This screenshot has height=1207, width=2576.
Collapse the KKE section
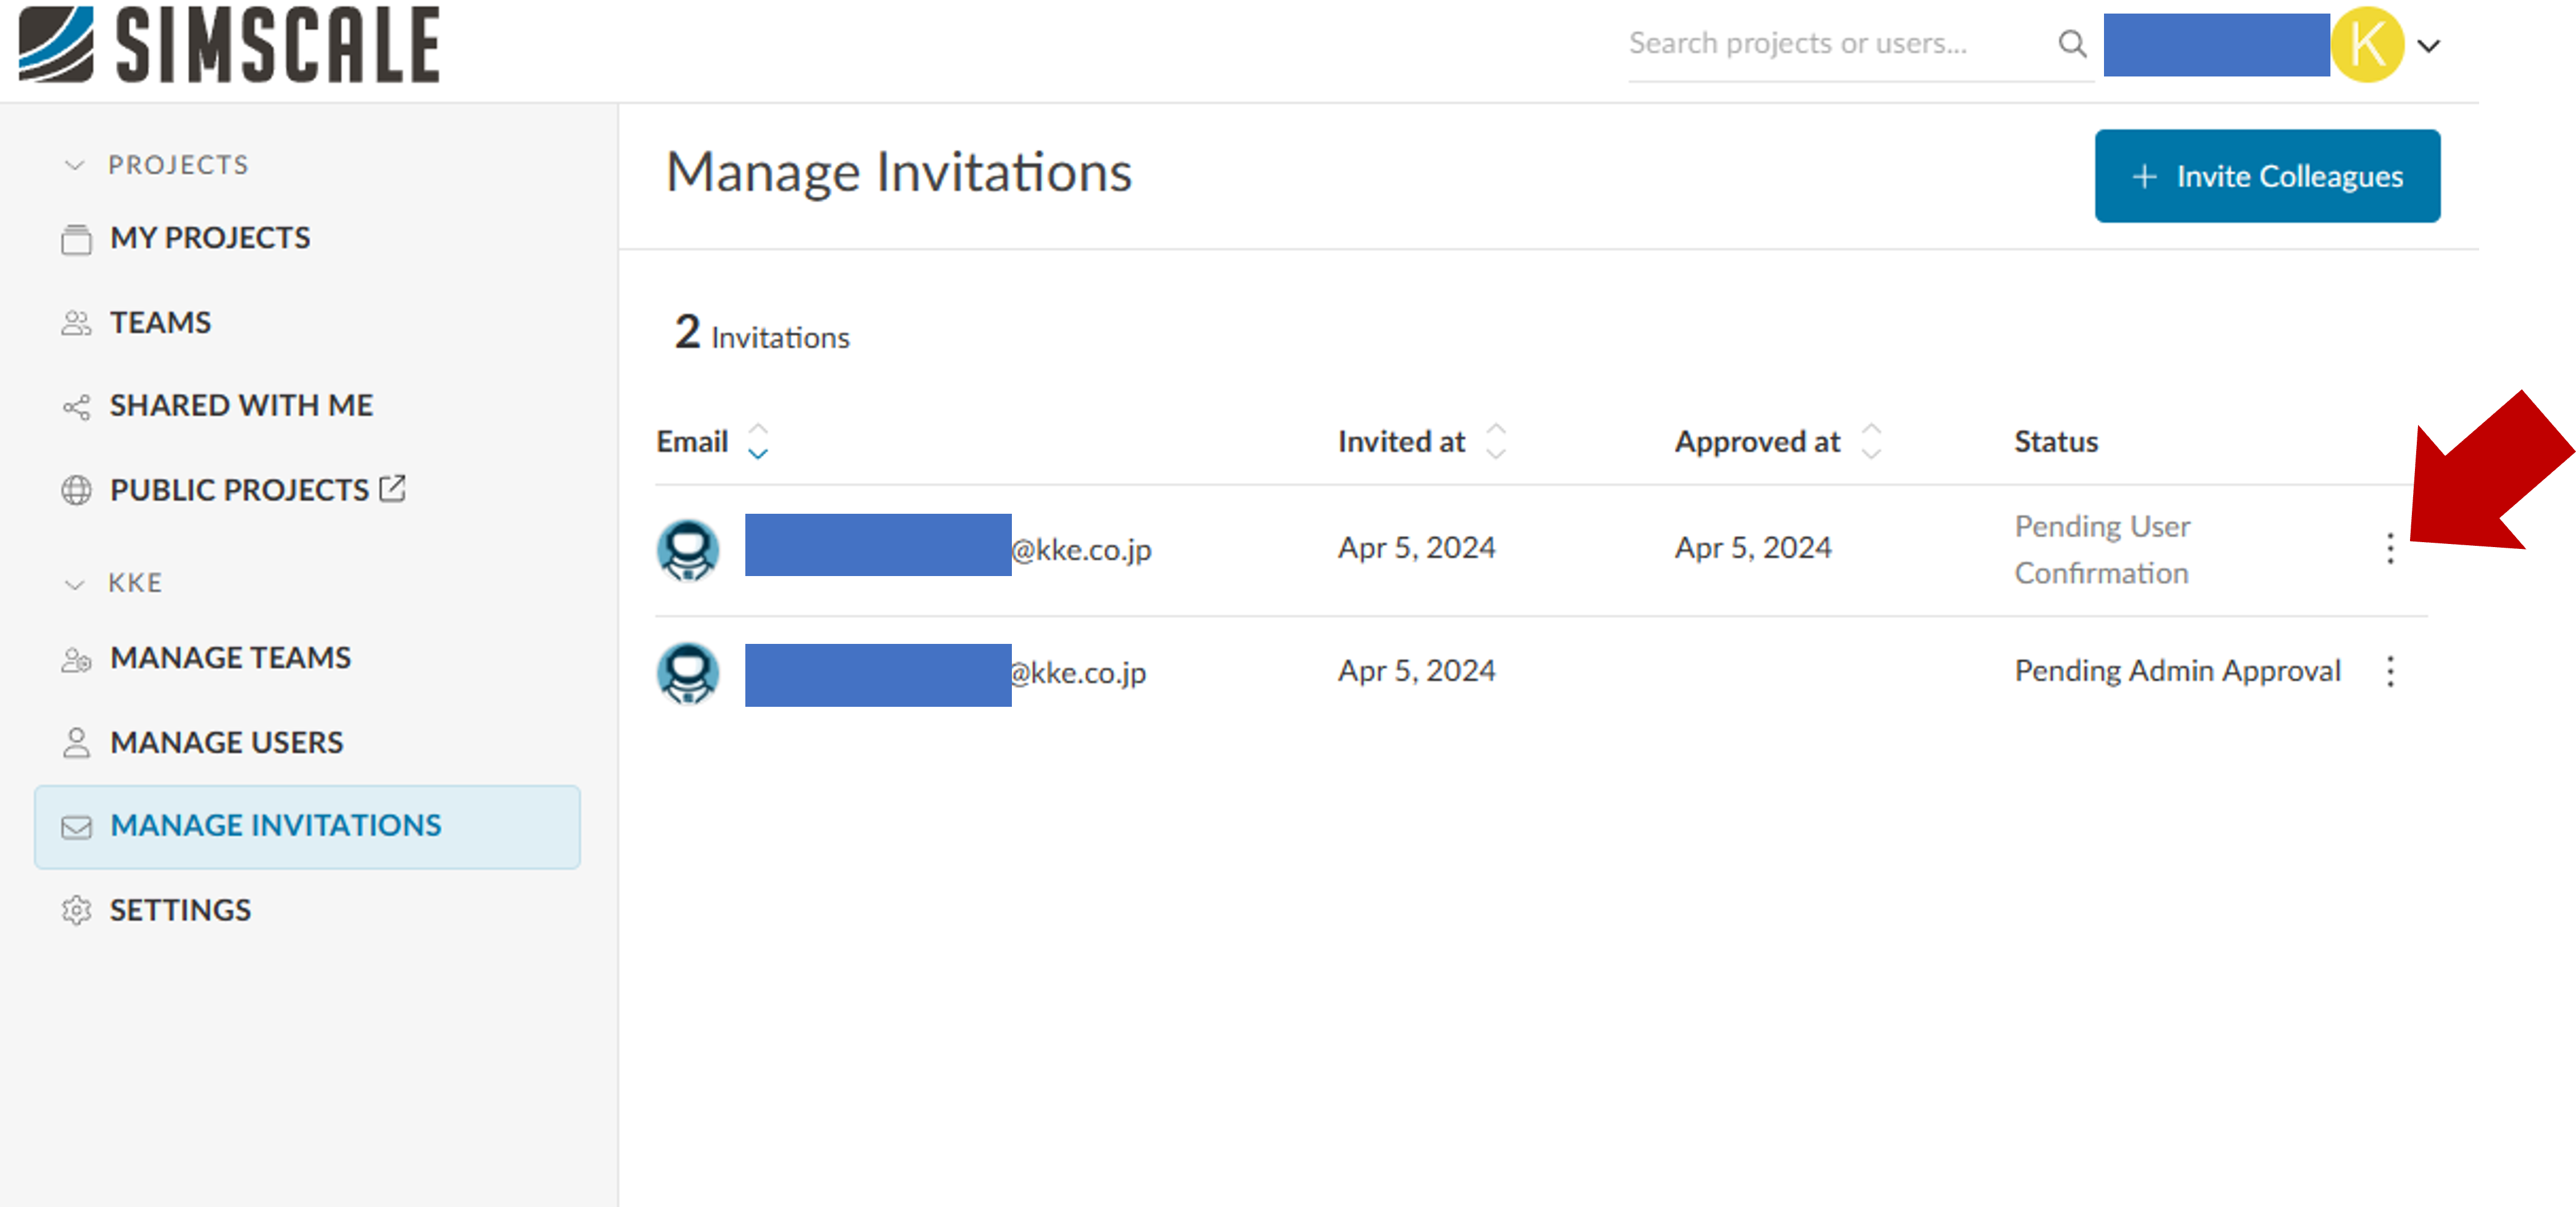tap(74, 583)
